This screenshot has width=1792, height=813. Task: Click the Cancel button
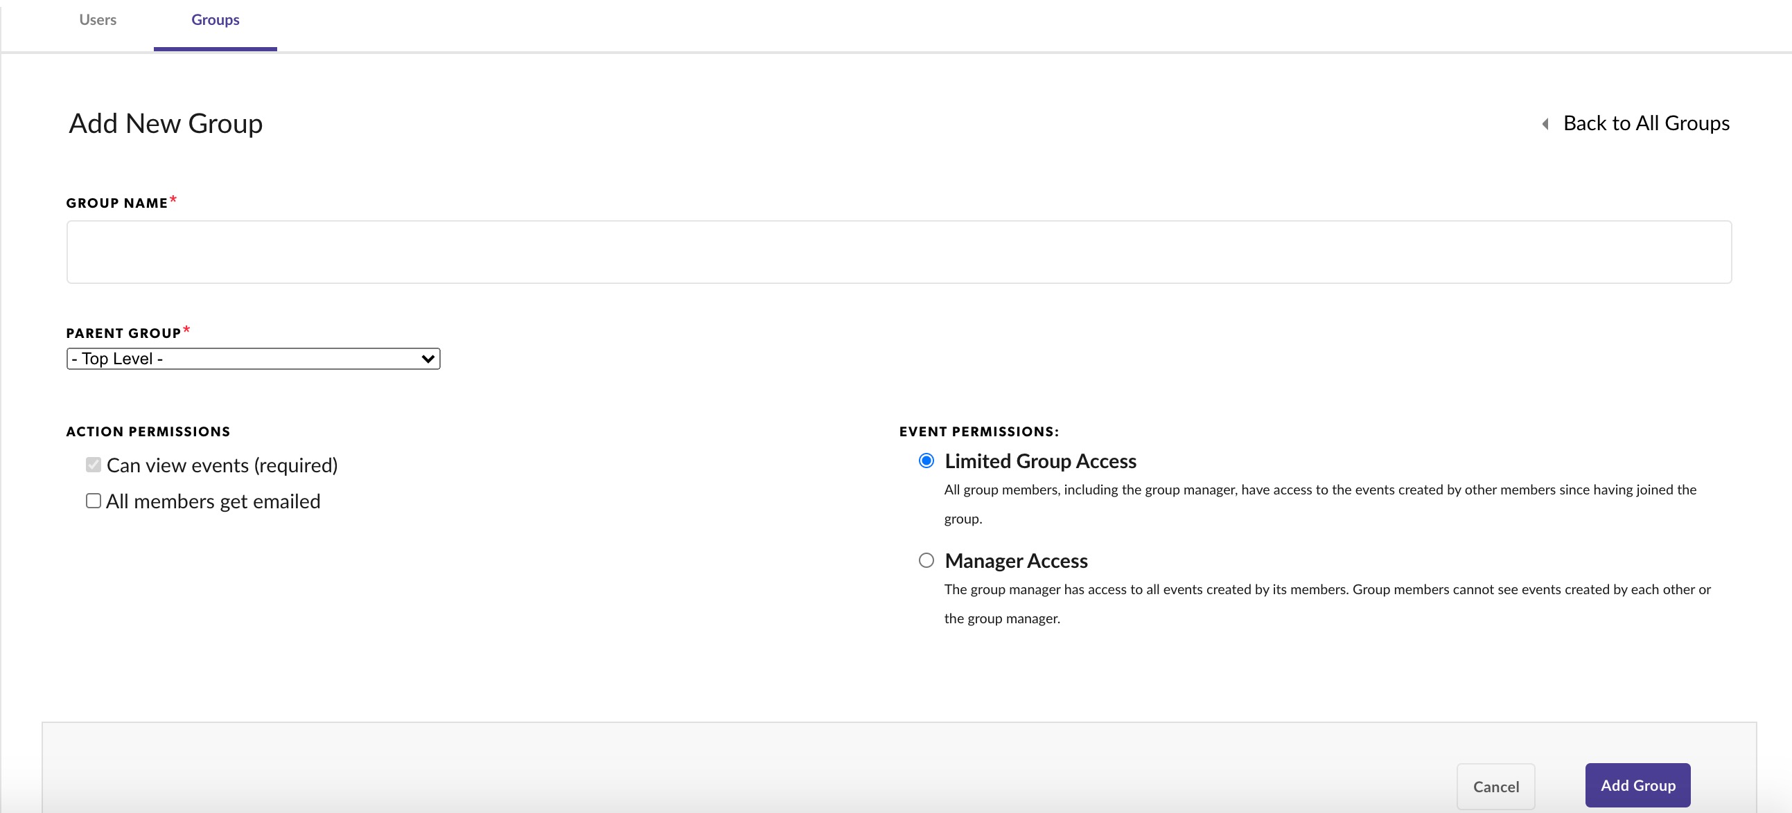[x=1495, y=786]
